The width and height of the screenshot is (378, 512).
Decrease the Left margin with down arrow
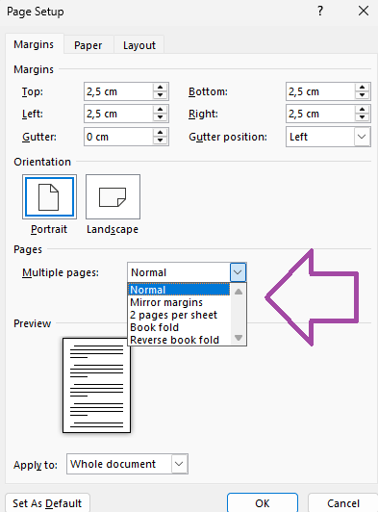coord(160,117)
